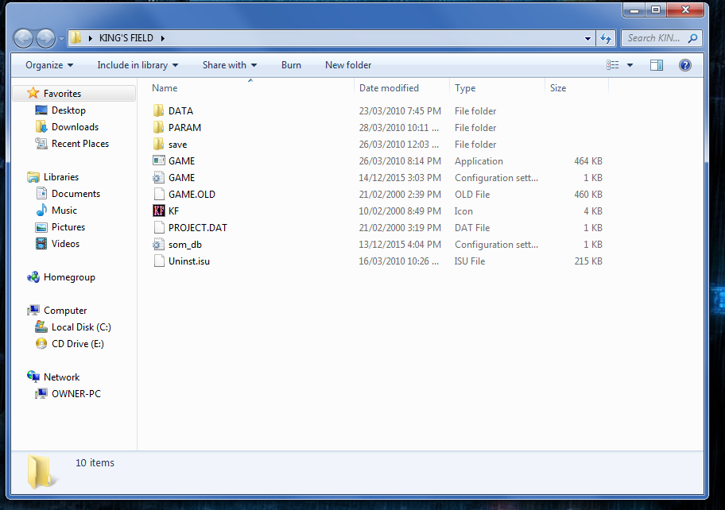Select the PARAM folder icon
This screenshot has width=725, height=510.
point(159,127)
